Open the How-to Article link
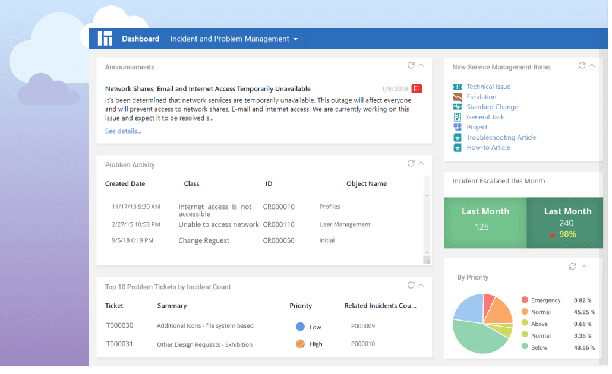Viewport: 612px width, 374px height. (488, 147)
